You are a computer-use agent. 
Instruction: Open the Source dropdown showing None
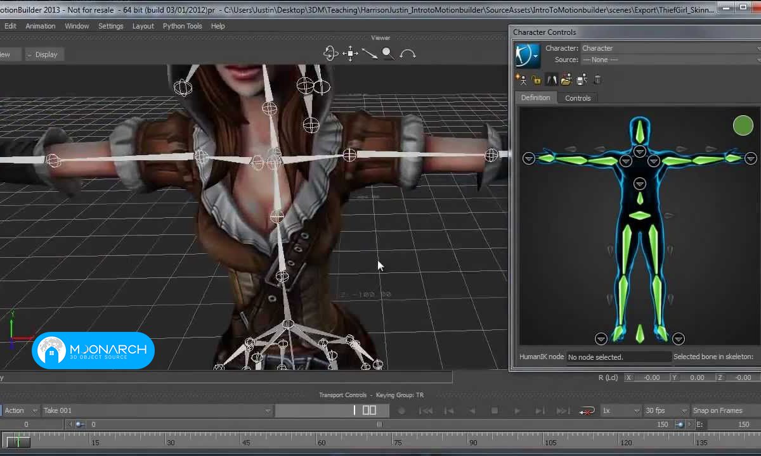(x=670, y=60)
